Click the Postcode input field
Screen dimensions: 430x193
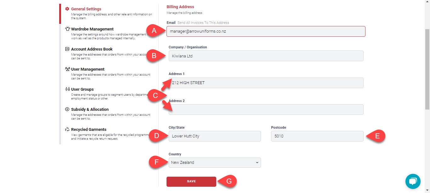[x=317, y=136]
